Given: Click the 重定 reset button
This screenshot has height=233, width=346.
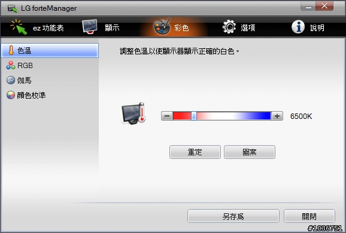Looking at the screenshot, I should (195, 152).
